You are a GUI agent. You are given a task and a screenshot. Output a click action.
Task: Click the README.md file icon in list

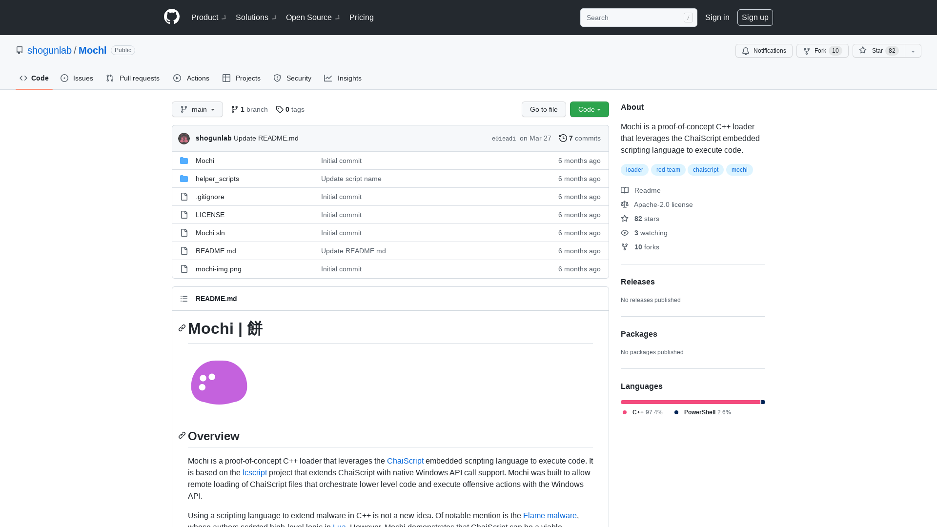pyautogui.click(x=184, y=251)
